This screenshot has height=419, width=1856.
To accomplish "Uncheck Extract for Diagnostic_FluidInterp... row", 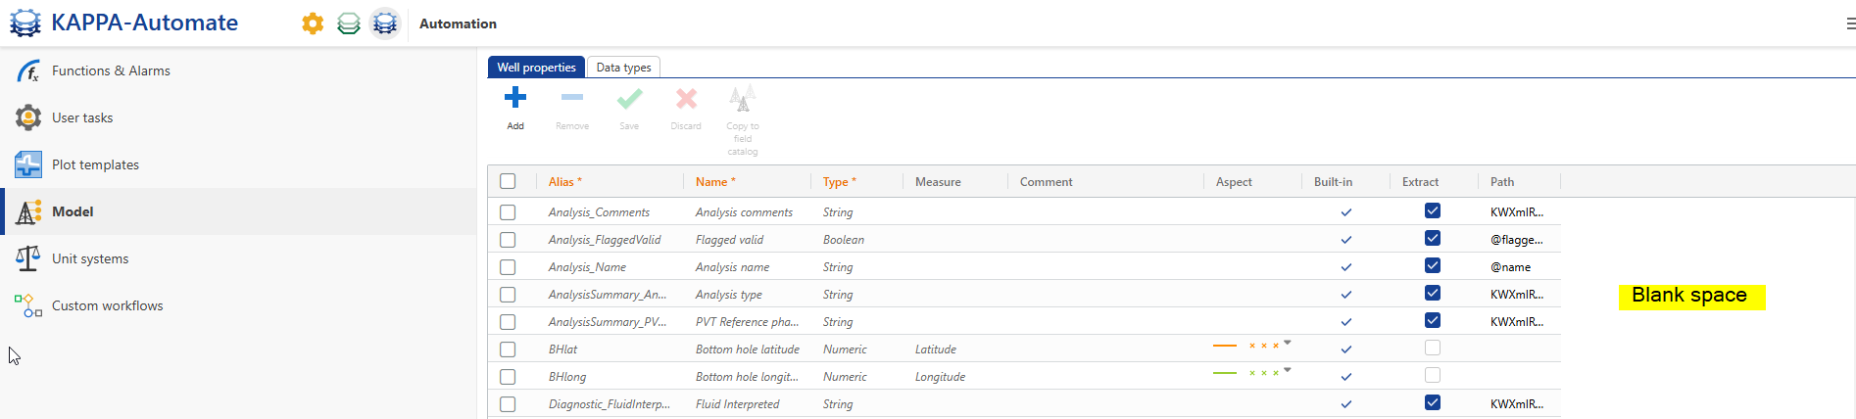I will (x=1433, y=402).
